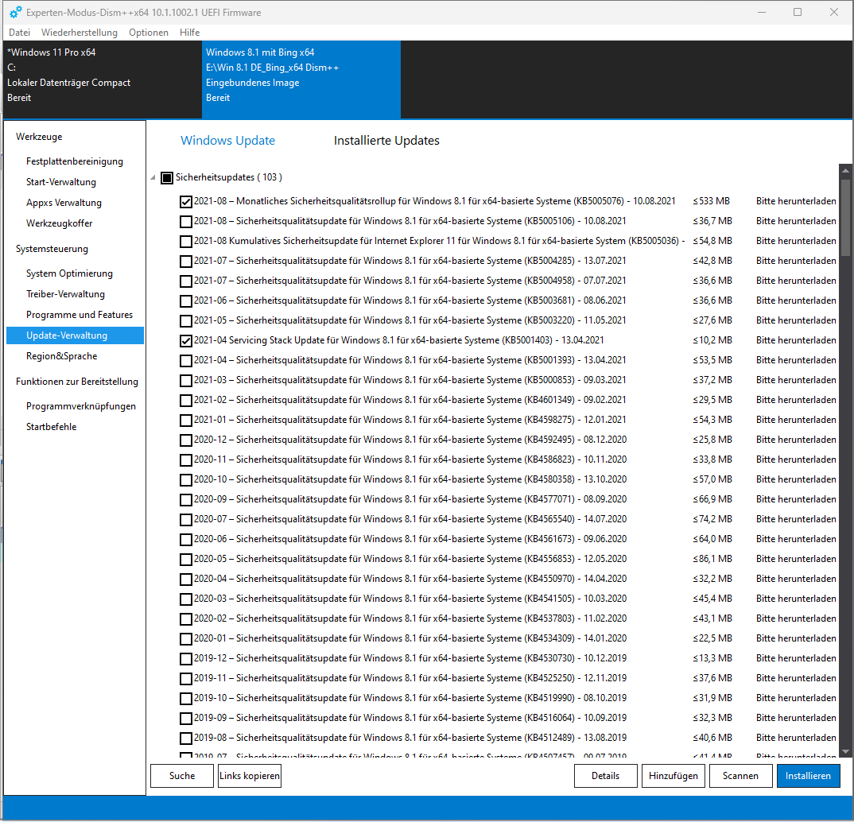Click the Suche button

pyautogui.click(x=182, y=776)
